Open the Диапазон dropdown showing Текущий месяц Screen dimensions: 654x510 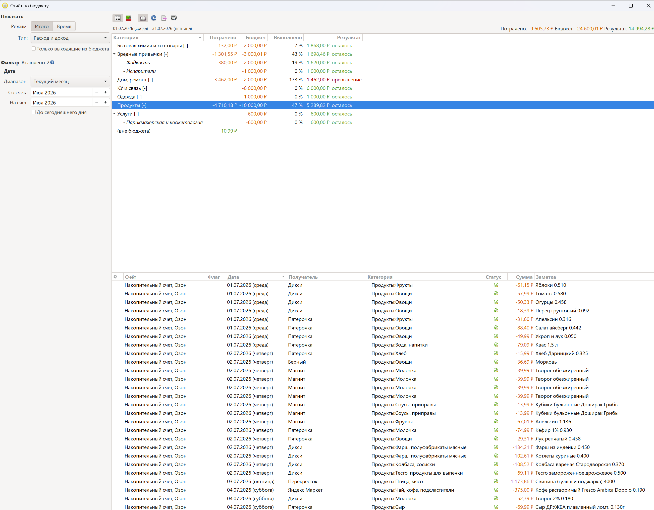point(70,81)
